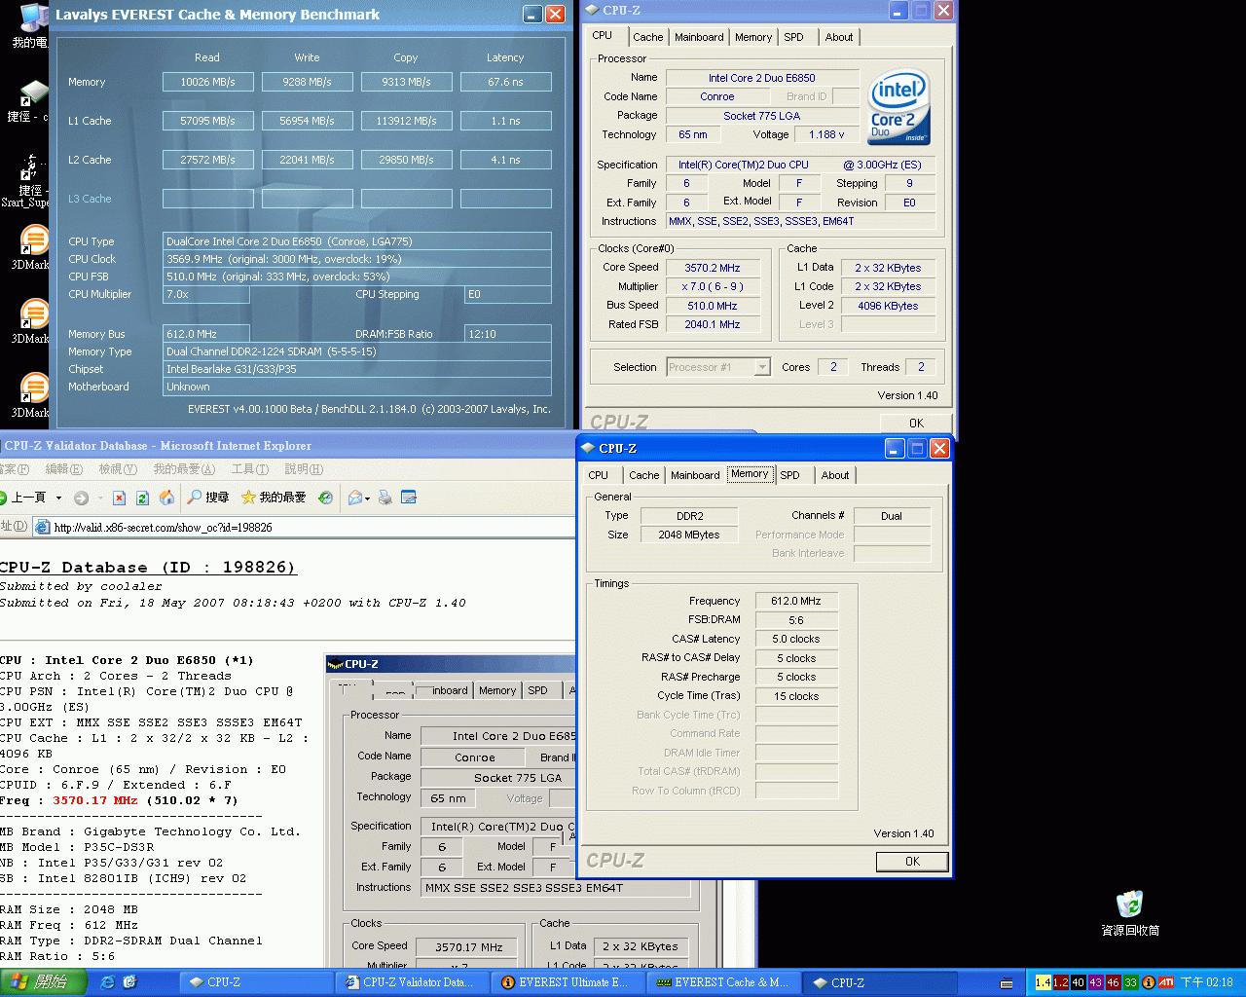Viewport: 1246px width, 997px height.
Task: Click Internet Explorer Forward arrow icon
Action: [81, 498]
